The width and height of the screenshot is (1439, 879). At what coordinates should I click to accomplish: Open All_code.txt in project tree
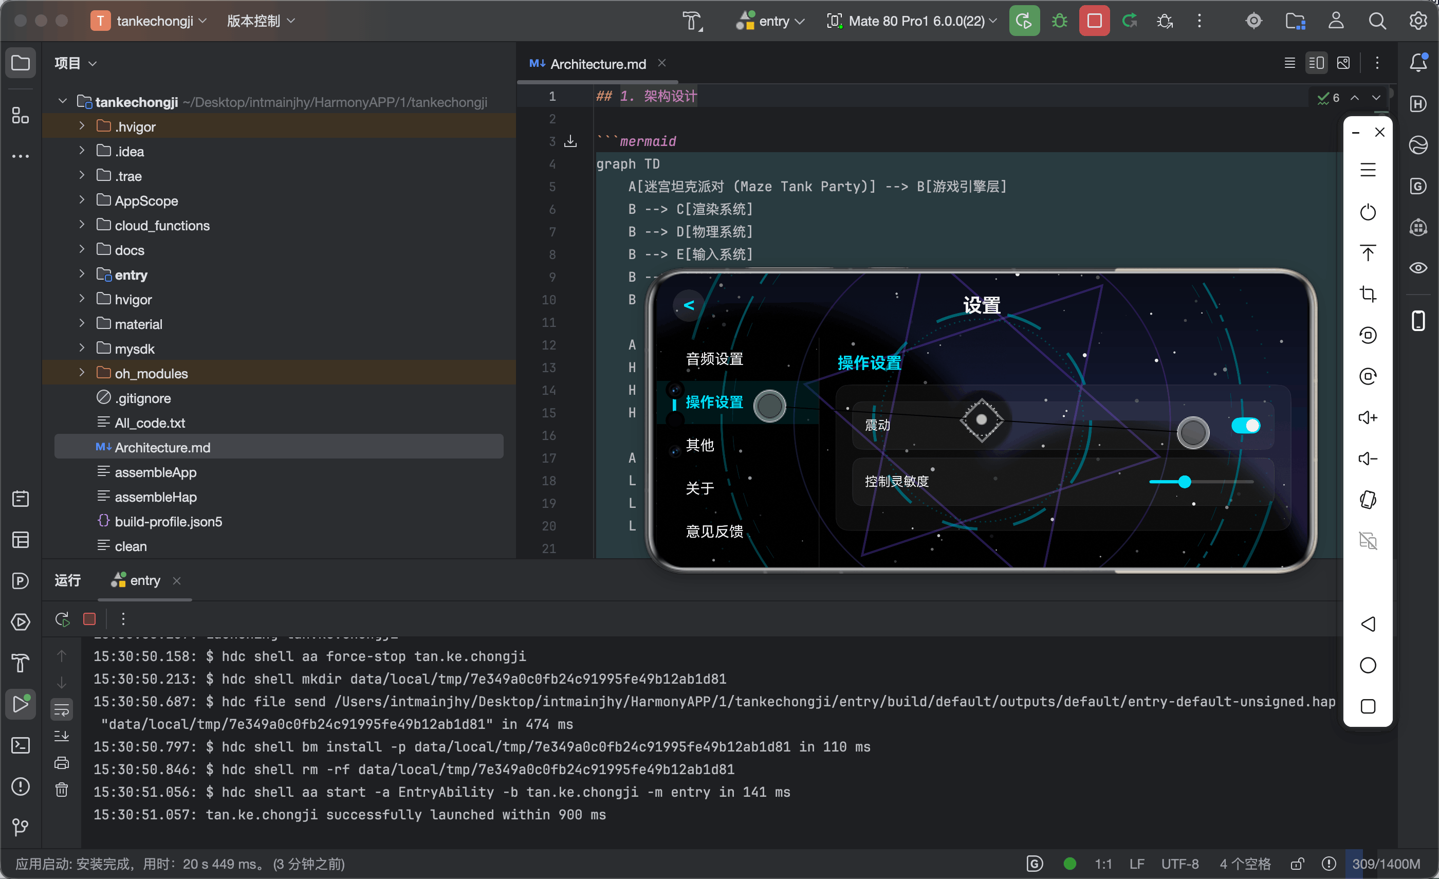pos(150,422)
